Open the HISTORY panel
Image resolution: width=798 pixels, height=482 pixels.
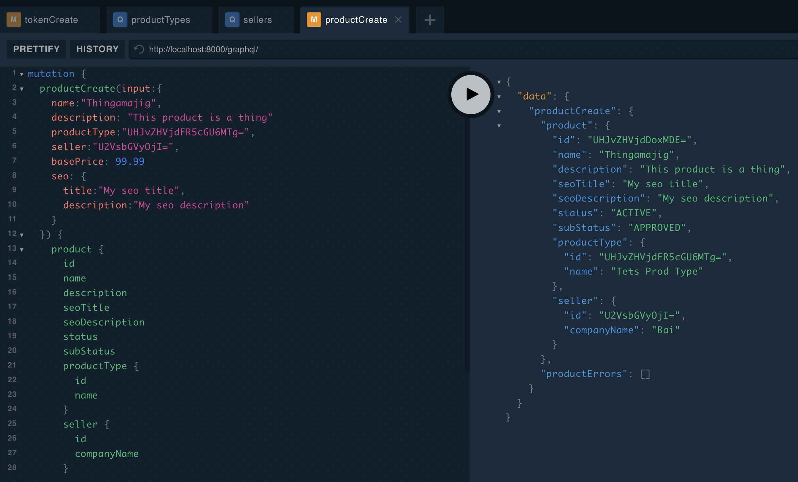coord(97,49)
